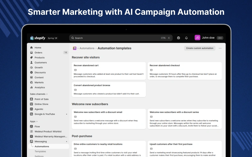Expand the Apps section
The image size is (252, 157).
click(34, 122)
